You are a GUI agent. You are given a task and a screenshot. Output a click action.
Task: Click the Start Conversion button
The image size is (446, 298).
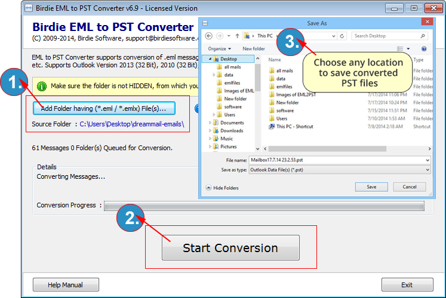click(x=230, y=247)
